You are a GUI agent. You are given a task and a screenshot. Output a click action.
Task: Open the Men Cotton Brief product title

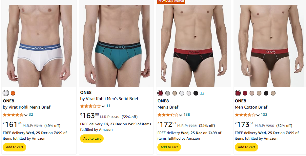pos(251,107)
